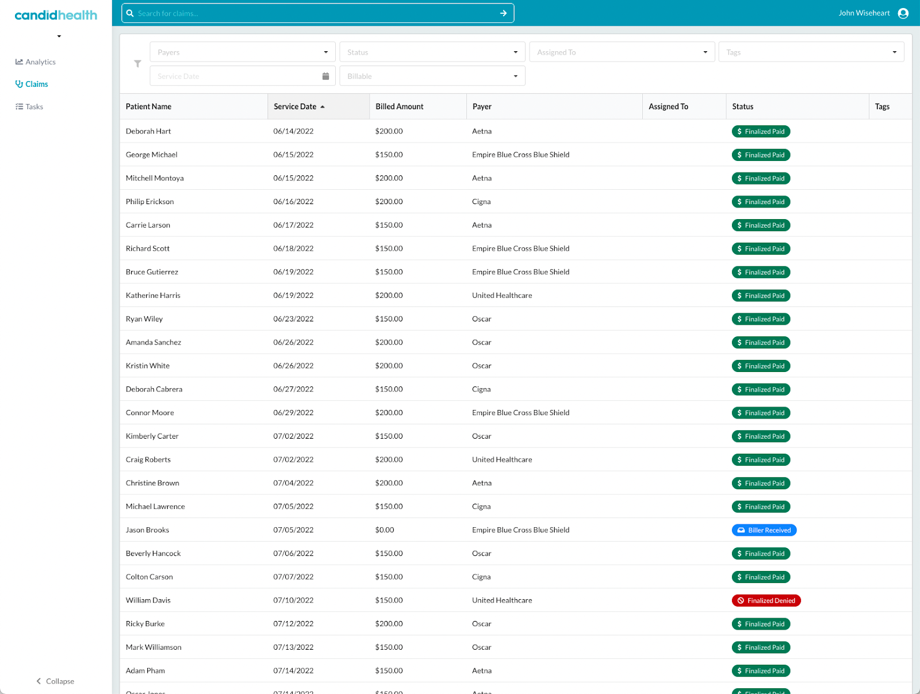Collapse the sidebar

55,681
